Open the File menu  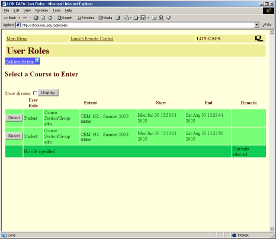[x=7, y=11]
